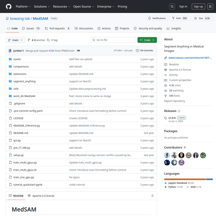
Task: Open pull request #390 link
Action: [52, 51]
